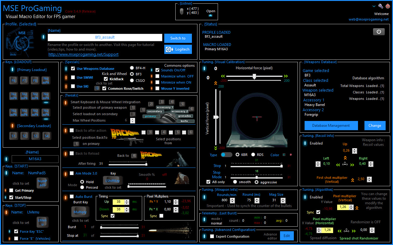This screenshot has width=393, height=245.
Task: Enable Mouse Y inverted checkbox
Action: (x=158, y=89)
